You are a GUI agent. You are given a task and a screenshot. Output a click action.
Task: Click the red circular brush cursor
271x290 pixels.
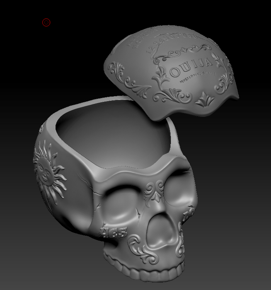point(46,22)
